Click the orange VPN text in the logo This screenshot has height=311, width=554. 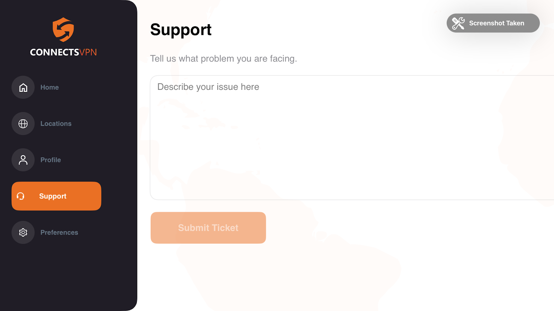(x=88, y=52)
